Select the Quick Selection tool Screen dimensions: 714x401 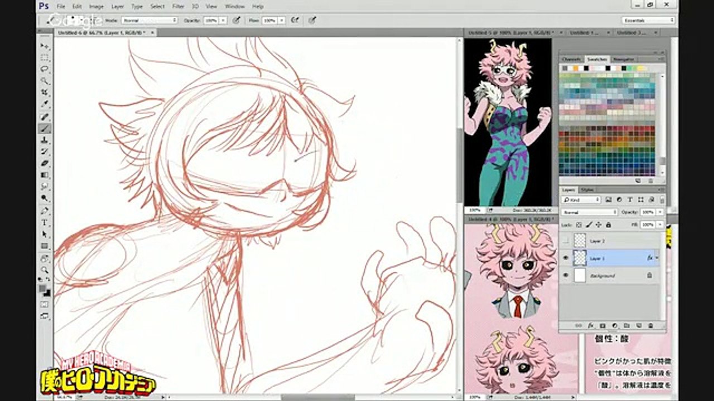pos(45,81)
